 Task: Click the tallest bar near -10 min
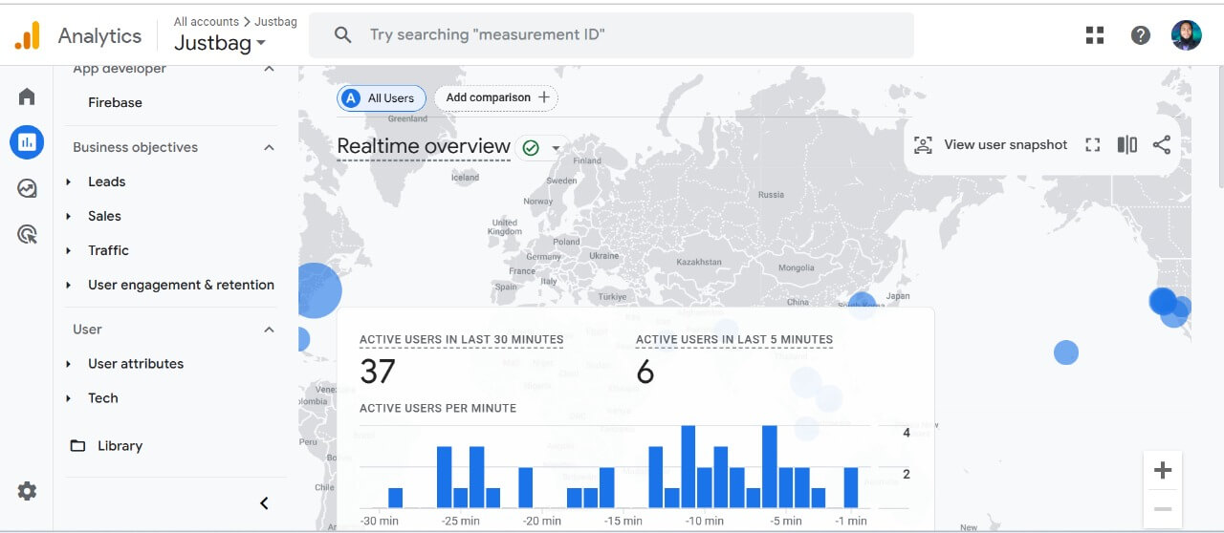[688, 466]
